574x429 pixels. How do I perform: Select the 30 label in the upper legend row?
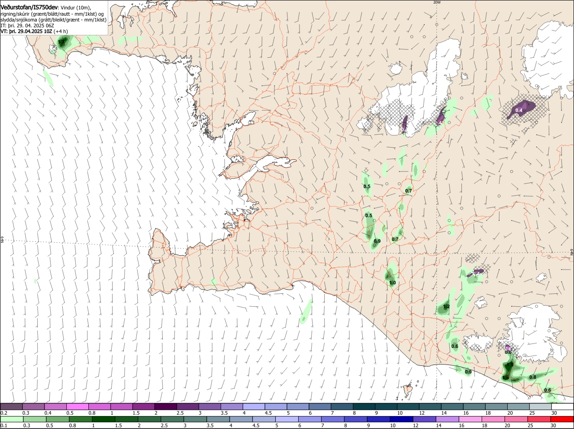pyautogui.click(x=554, y=412)
